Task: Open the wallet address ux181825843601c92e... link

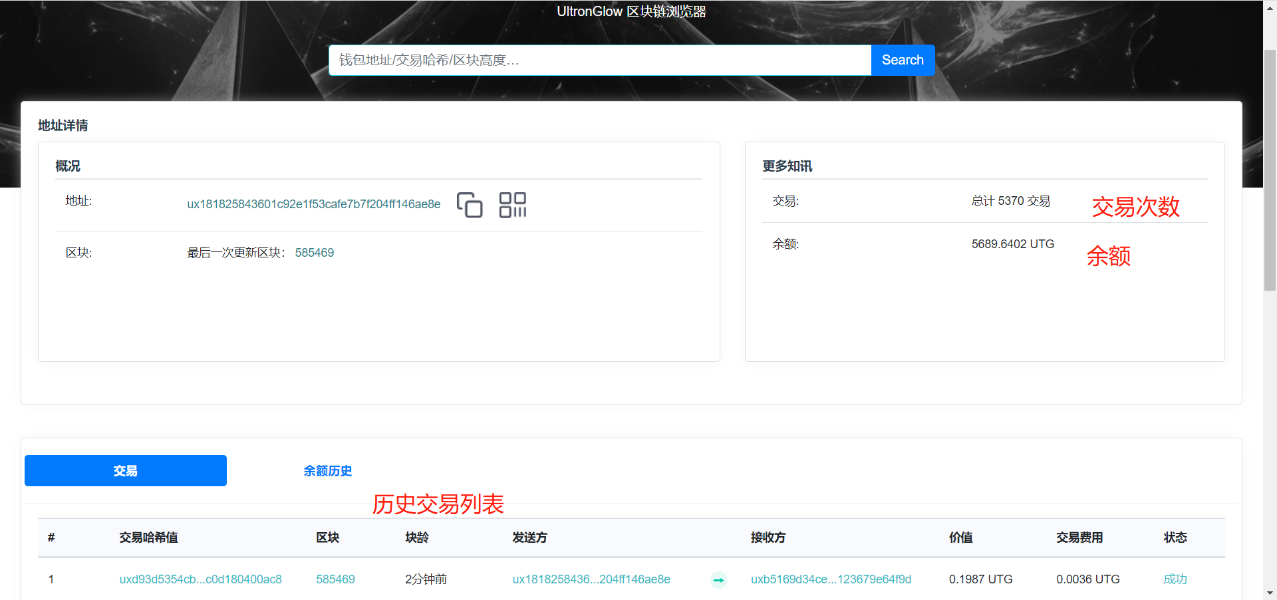Action: pos(313,204)
